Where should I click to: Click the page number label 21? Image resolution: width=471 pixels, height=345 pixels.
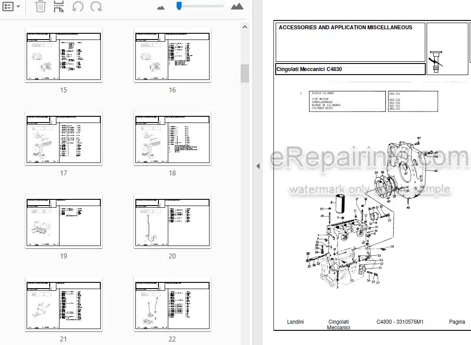[x=63, y=339]
